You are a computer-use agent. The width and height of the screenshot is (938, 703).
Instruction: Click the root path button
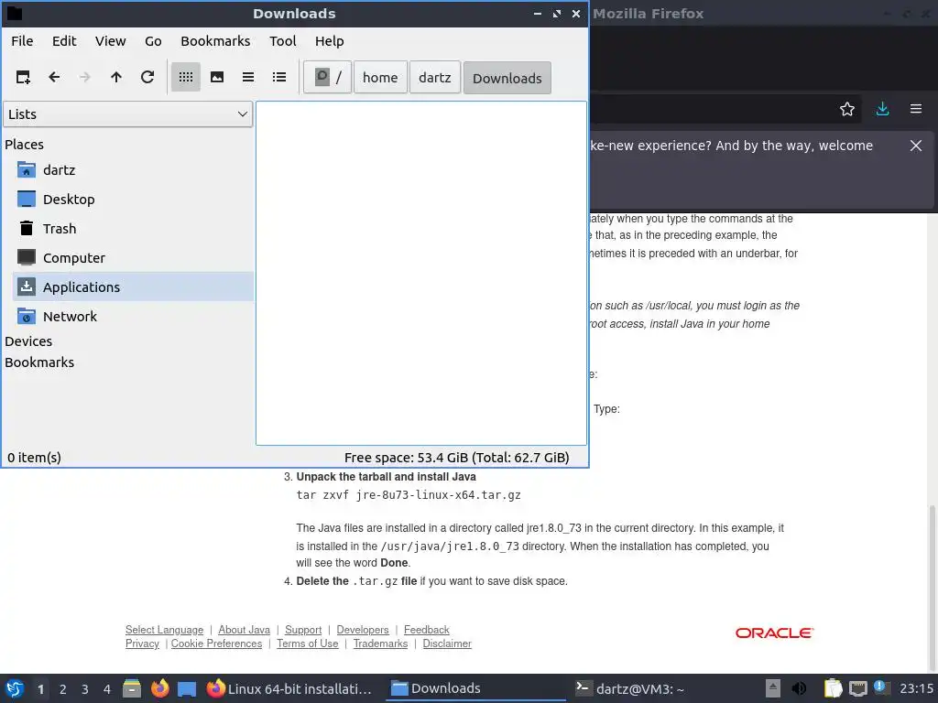(x=327, y=77)
